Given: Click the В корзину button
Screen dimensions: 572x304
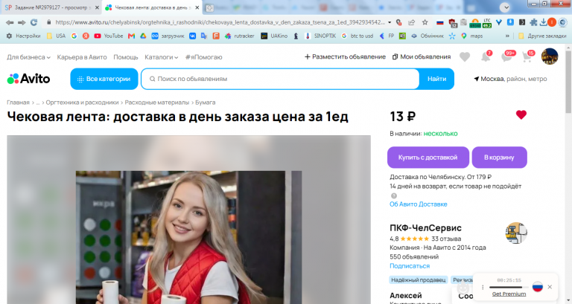Looking at the screenshot, I should [499, 158].
